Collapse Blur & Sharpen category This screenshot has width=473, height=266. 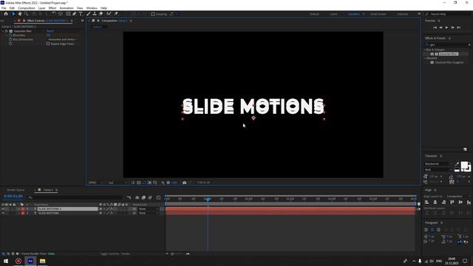tap(425, 50)
